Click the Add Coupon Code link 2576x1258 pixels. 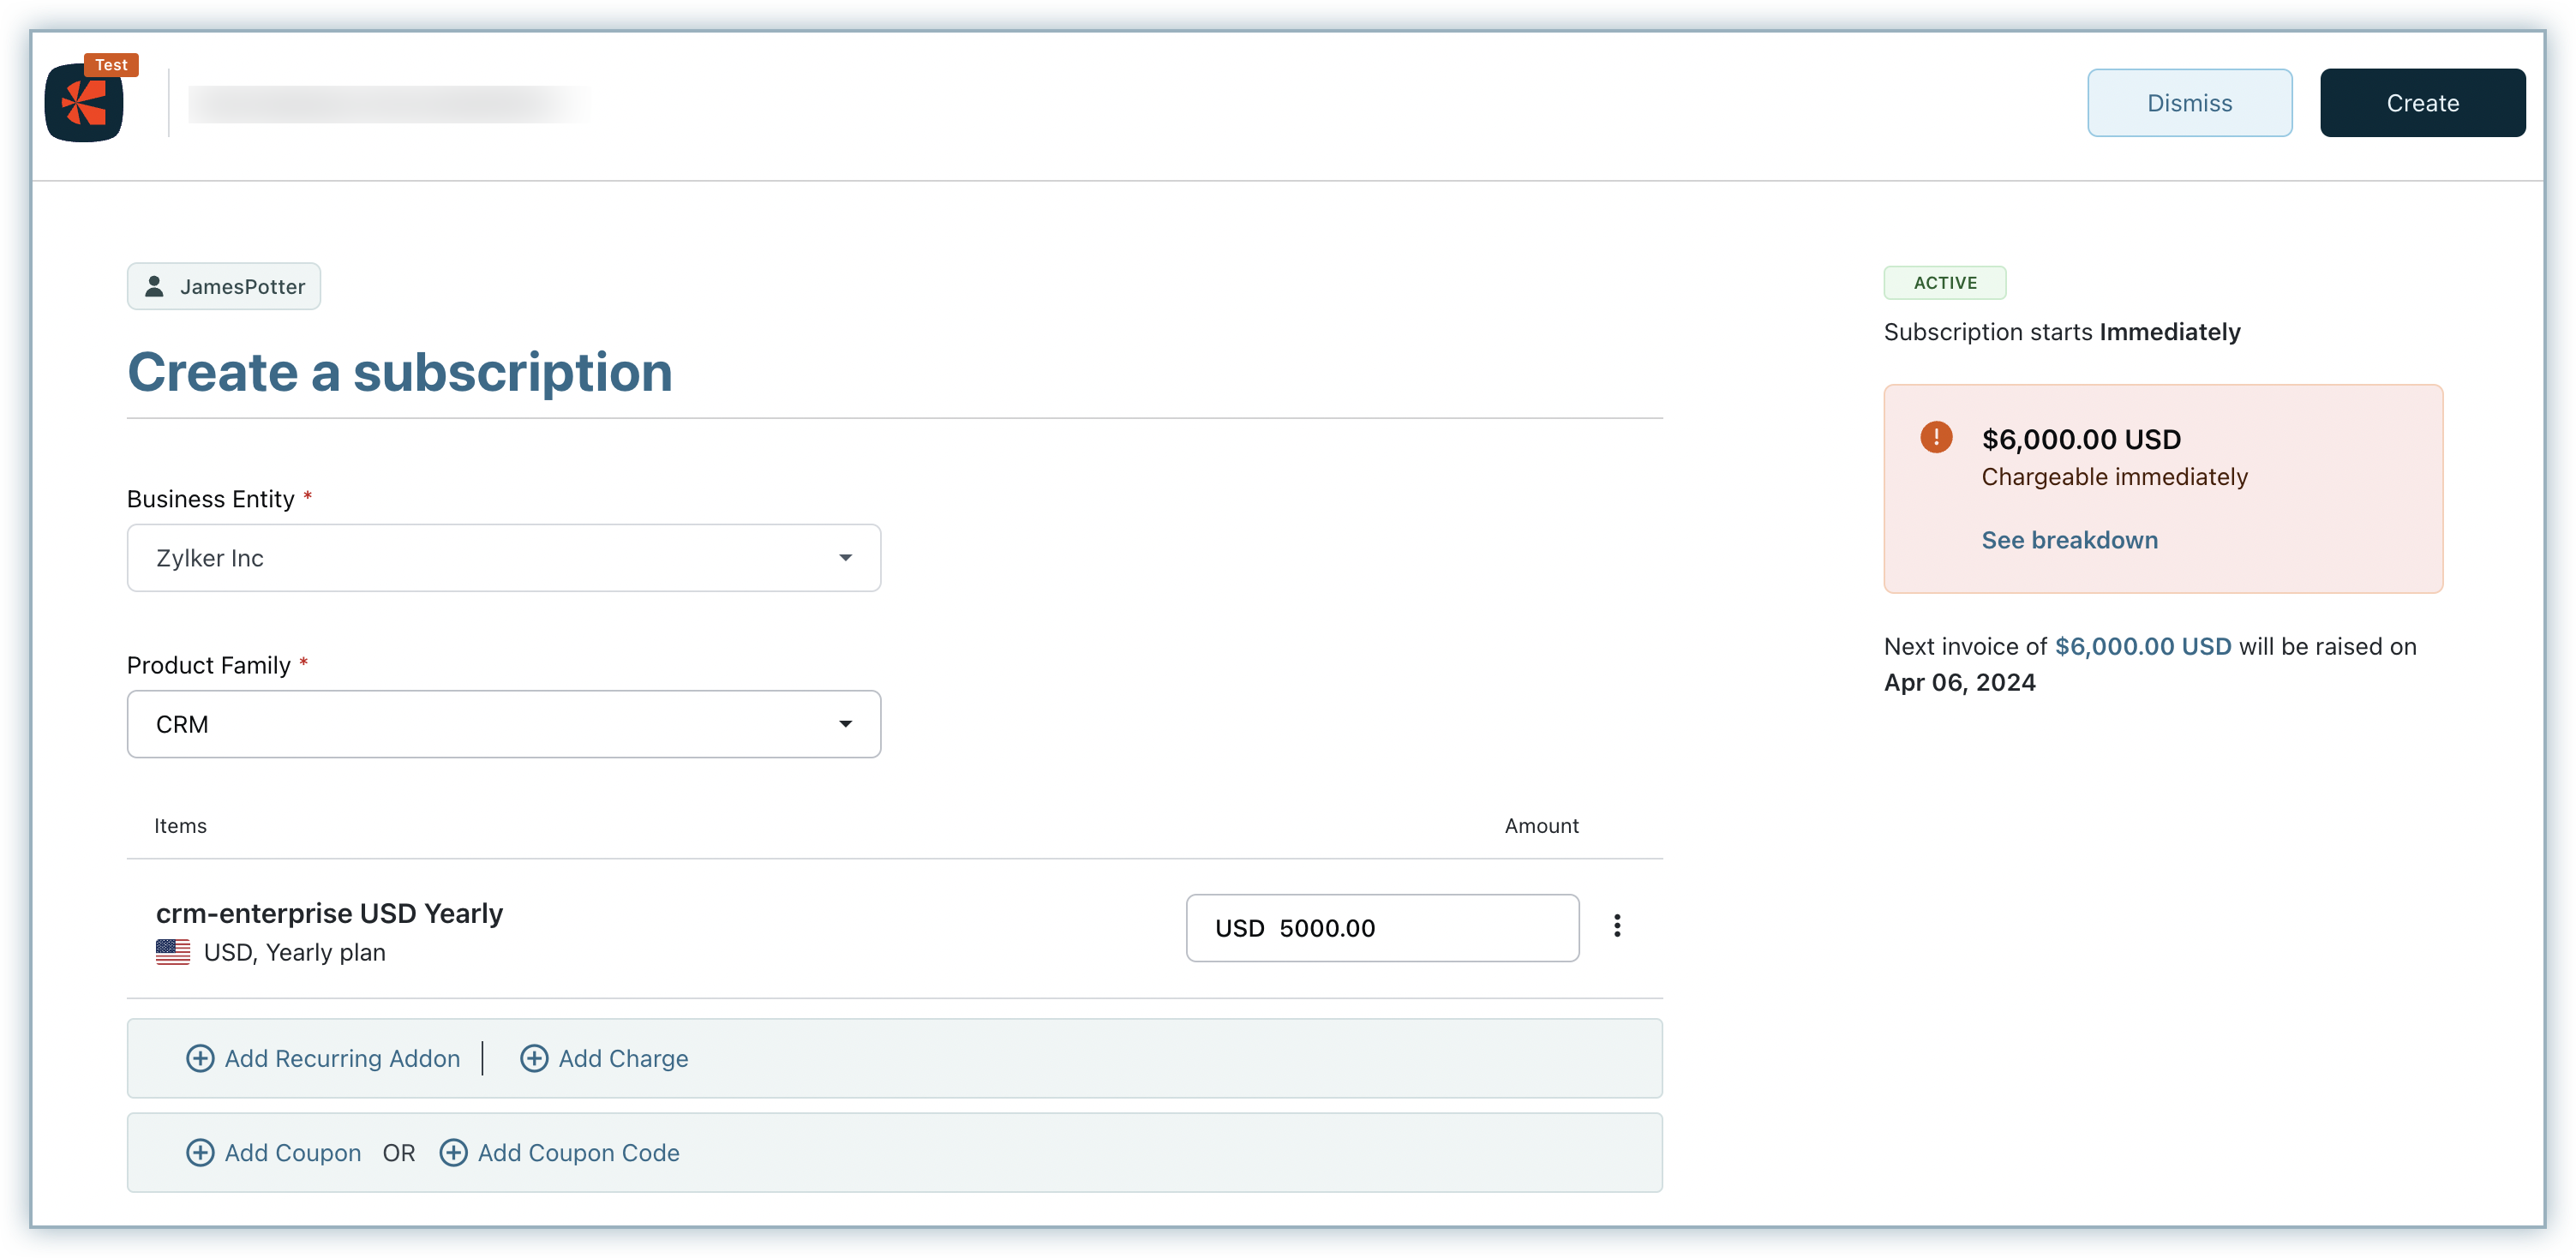[x=578, y=1152]
